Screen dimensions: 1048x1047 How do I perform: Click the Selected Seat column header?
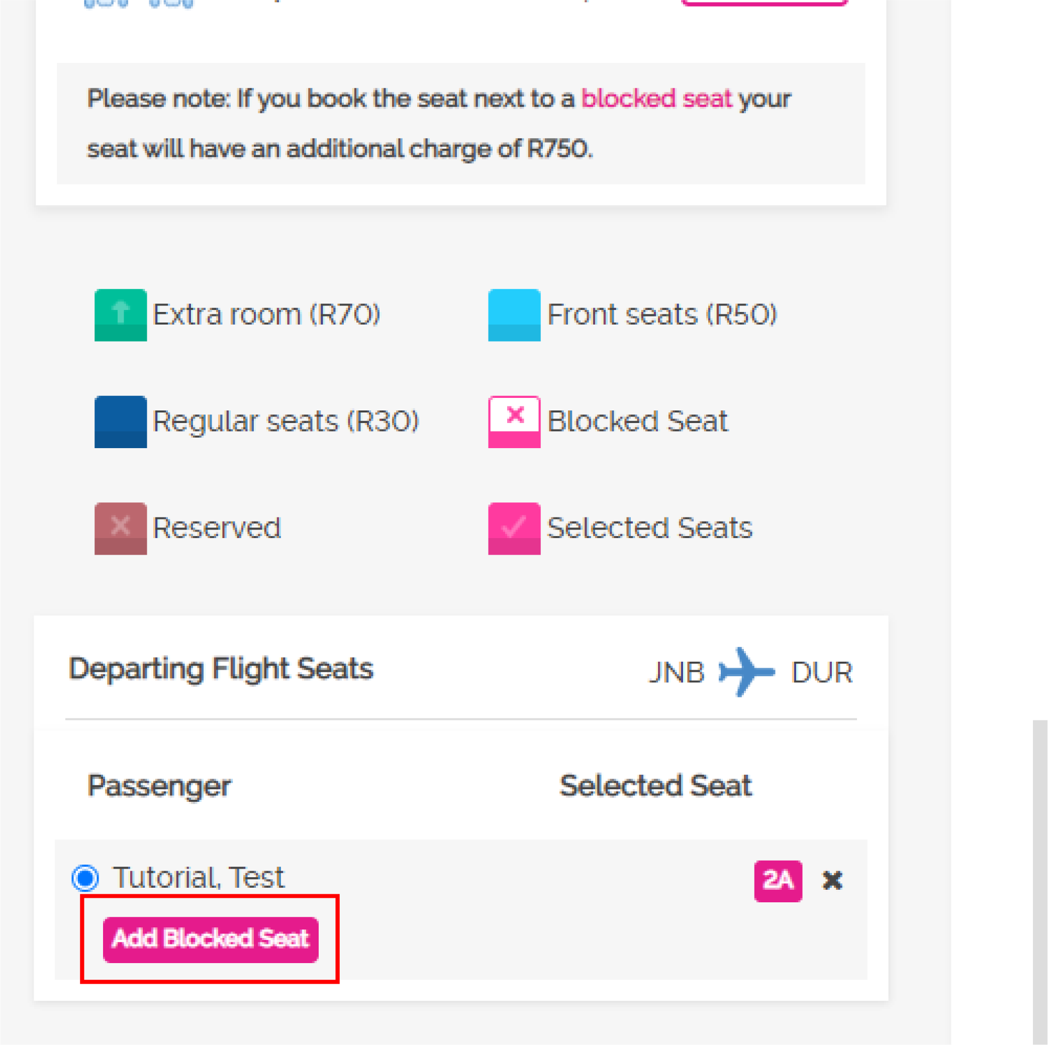point(655,786)
